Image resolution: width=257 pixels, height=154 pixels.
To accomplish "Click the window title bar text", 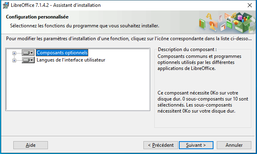I will tap(56, 5).
